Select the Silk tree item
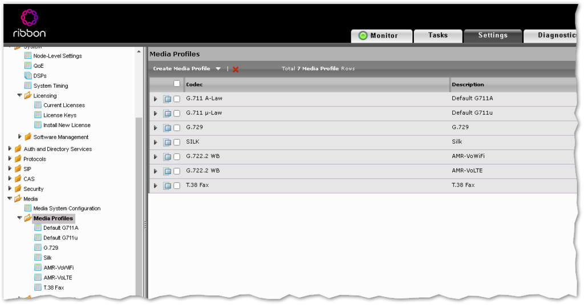The image size is (584, 305). point(47,258)
